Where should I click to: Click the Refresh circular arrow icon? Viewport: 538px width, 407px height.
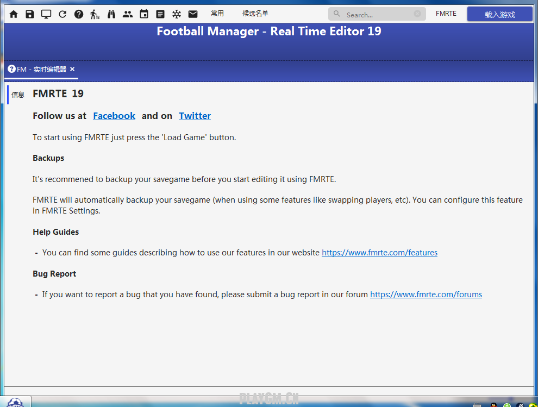click(62, 14)
